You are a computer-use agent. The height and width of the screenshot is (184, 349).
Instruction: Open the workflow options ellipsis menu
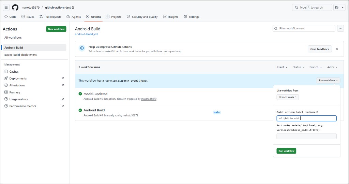(x=340, y=28)
